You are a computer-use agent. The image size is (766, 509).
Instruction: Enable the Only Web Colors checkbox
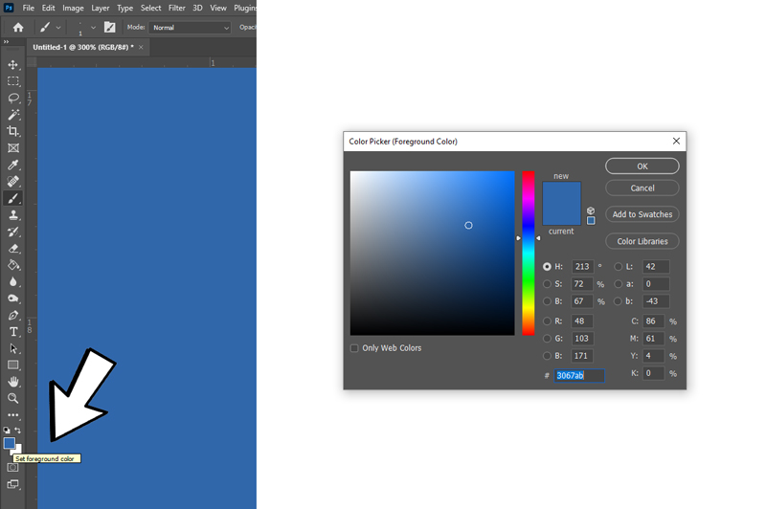pyautogui.click(x=354, y=348)
